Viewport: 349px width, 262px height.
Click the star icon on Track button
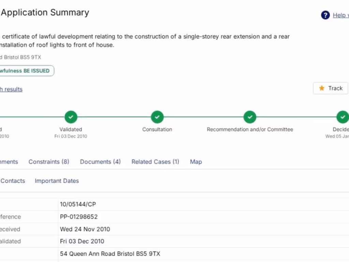321,88
